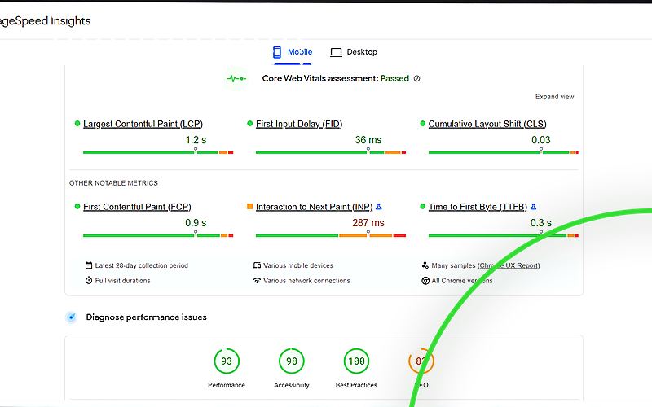Click the INP distribution bar

331,235
